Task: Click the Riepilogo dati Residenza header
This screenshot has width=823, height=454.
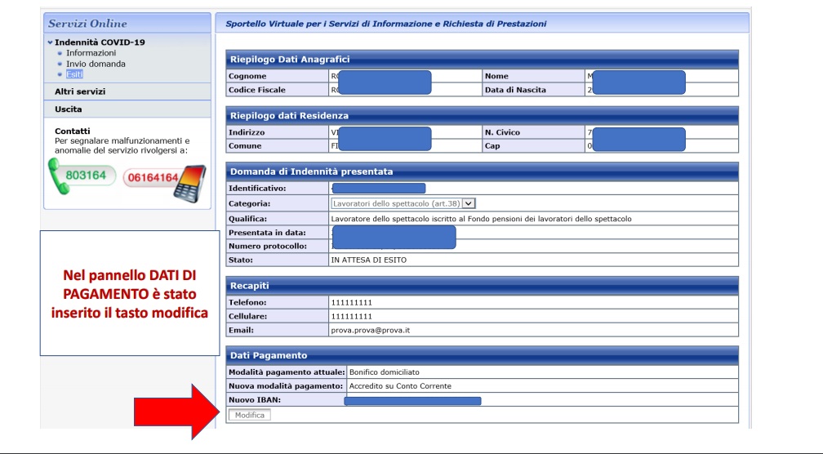Action: click(x=482, y=115)
